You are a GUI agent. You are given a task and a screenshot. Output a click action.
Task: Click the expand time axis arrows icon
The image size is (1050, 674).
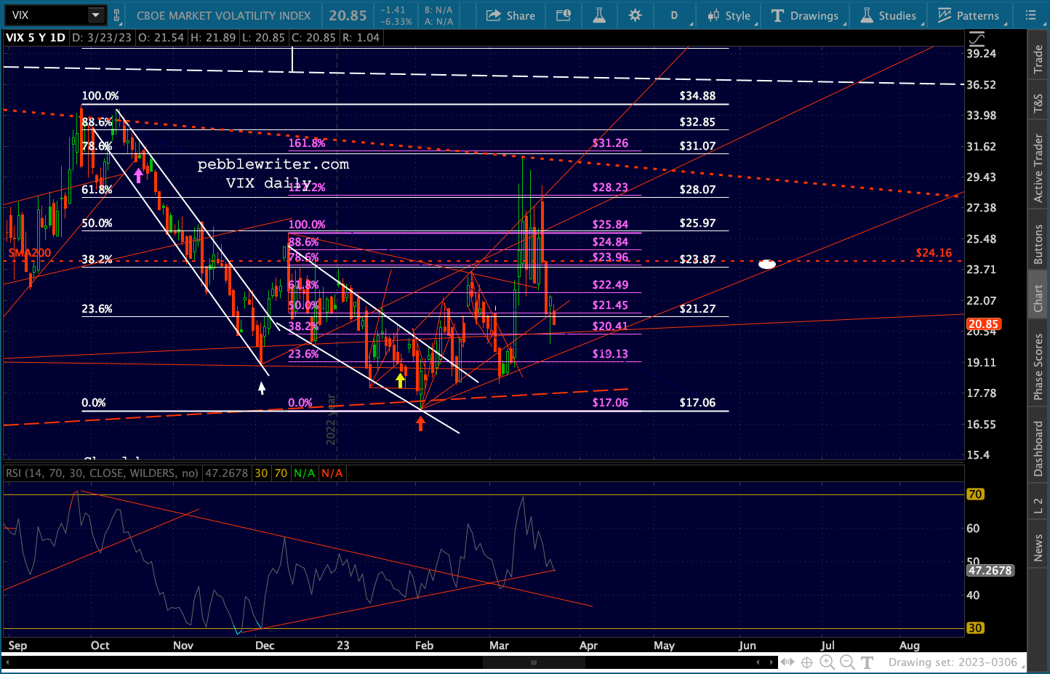pyautogui.click(x=787, y=662)
